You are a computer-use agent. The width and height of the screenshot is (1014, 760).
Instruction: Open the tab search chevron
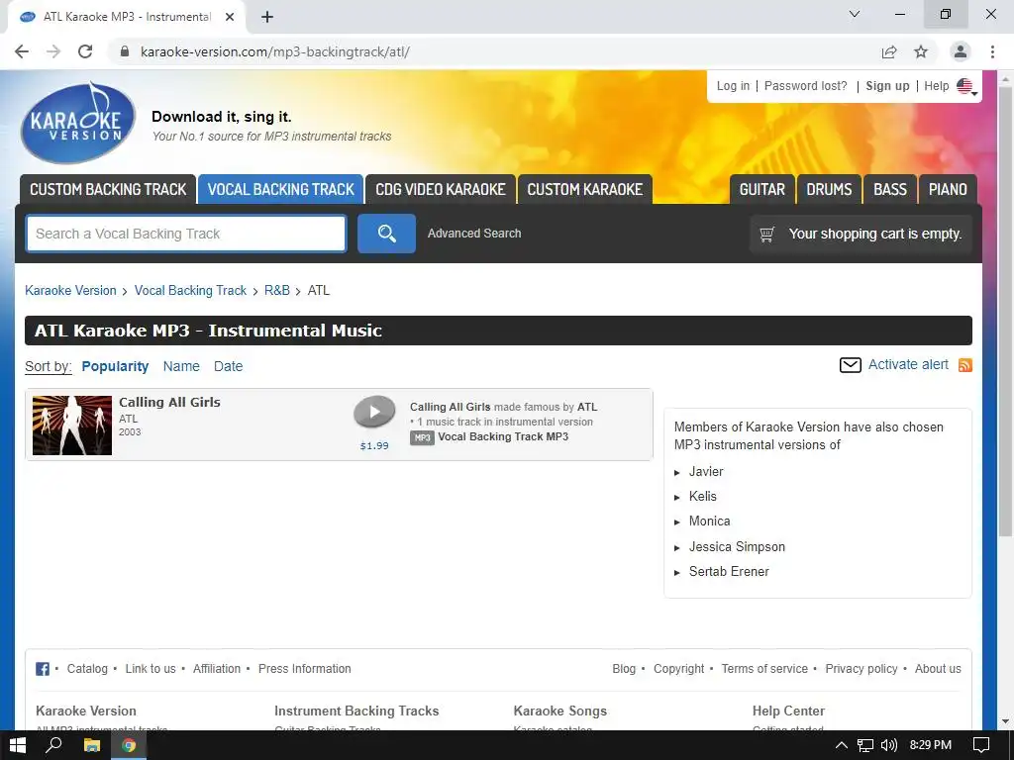(855, 14)
